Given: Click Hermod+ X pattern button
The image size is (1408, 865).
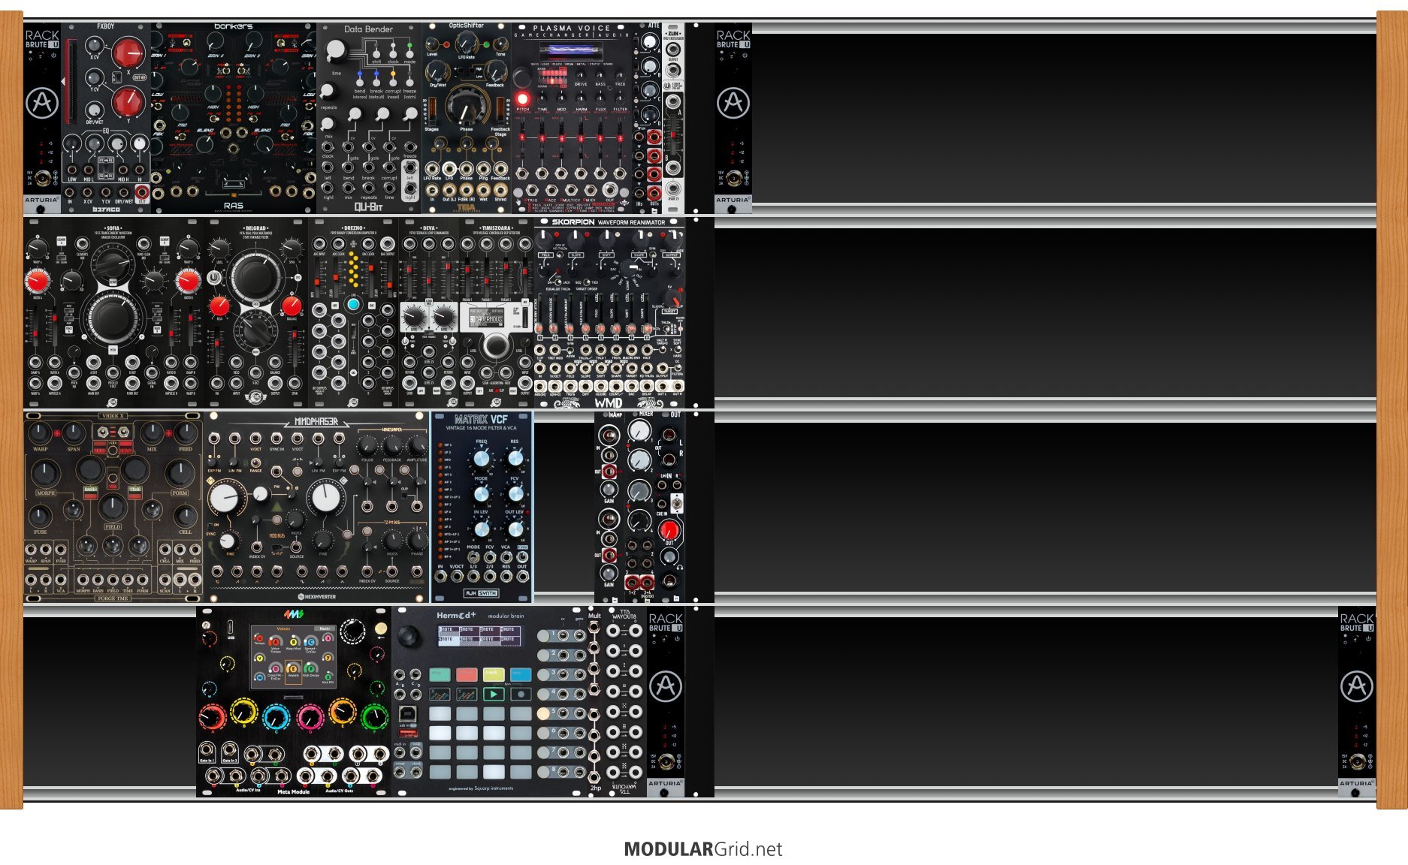Looking at the screenshot, I should [439, 694].
